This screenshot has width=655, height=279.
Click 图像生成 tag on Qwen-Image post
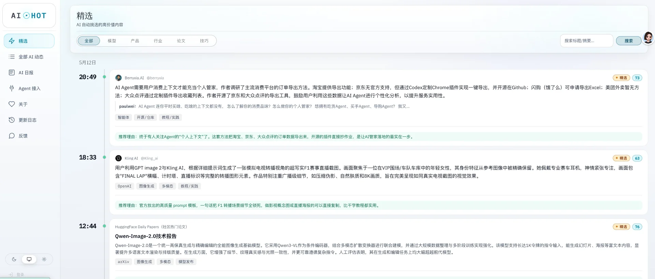click(144, 262)
